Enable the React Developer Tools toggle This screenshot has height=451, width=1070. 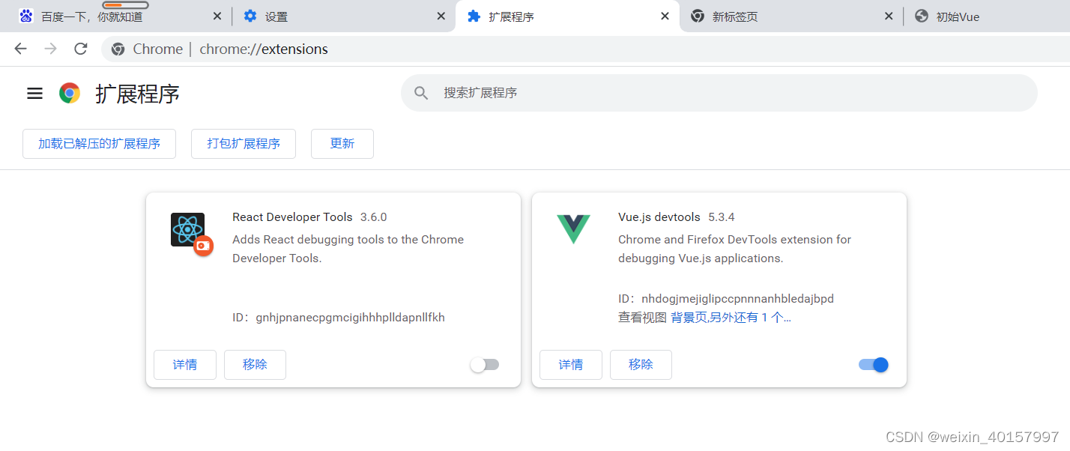click(x=485, y=365)
